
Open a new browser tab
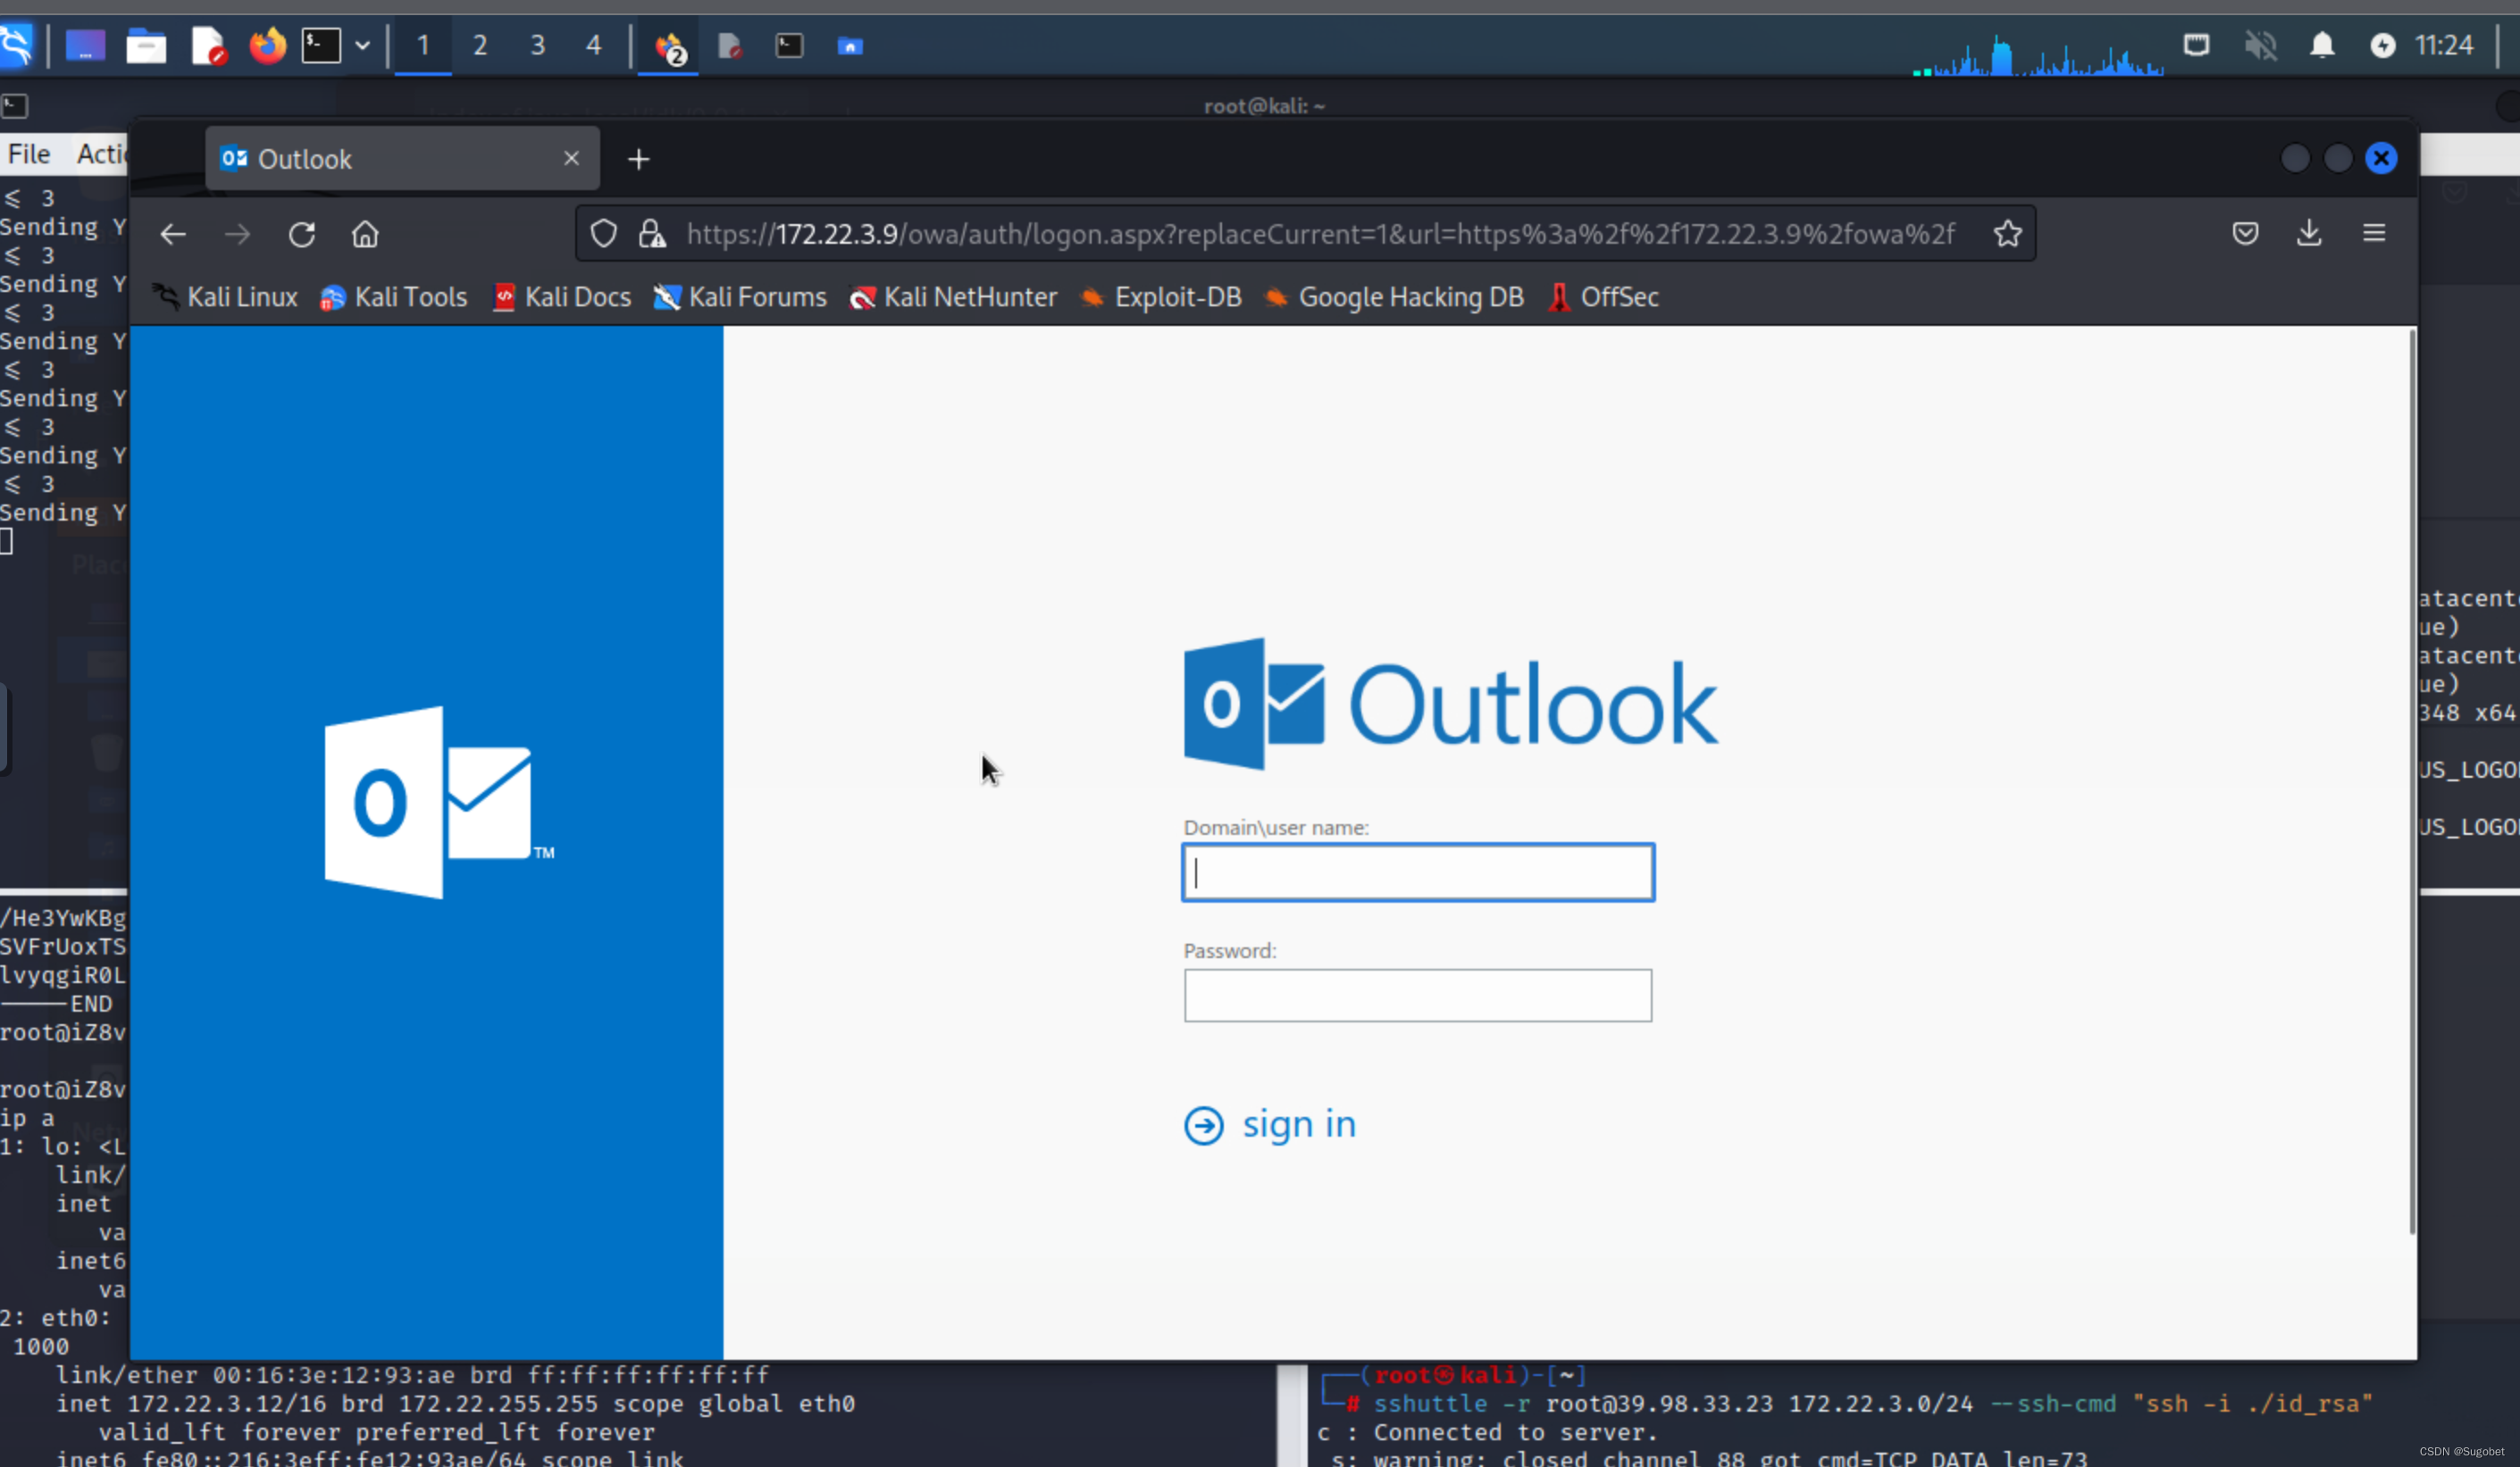[639, 159]
